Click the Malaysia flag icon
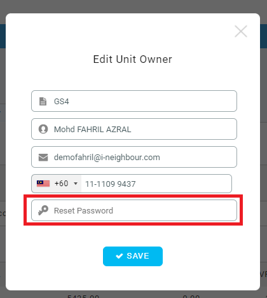Image resolution: width=267 pixels, height=298 pixels. tap(43, 184)
